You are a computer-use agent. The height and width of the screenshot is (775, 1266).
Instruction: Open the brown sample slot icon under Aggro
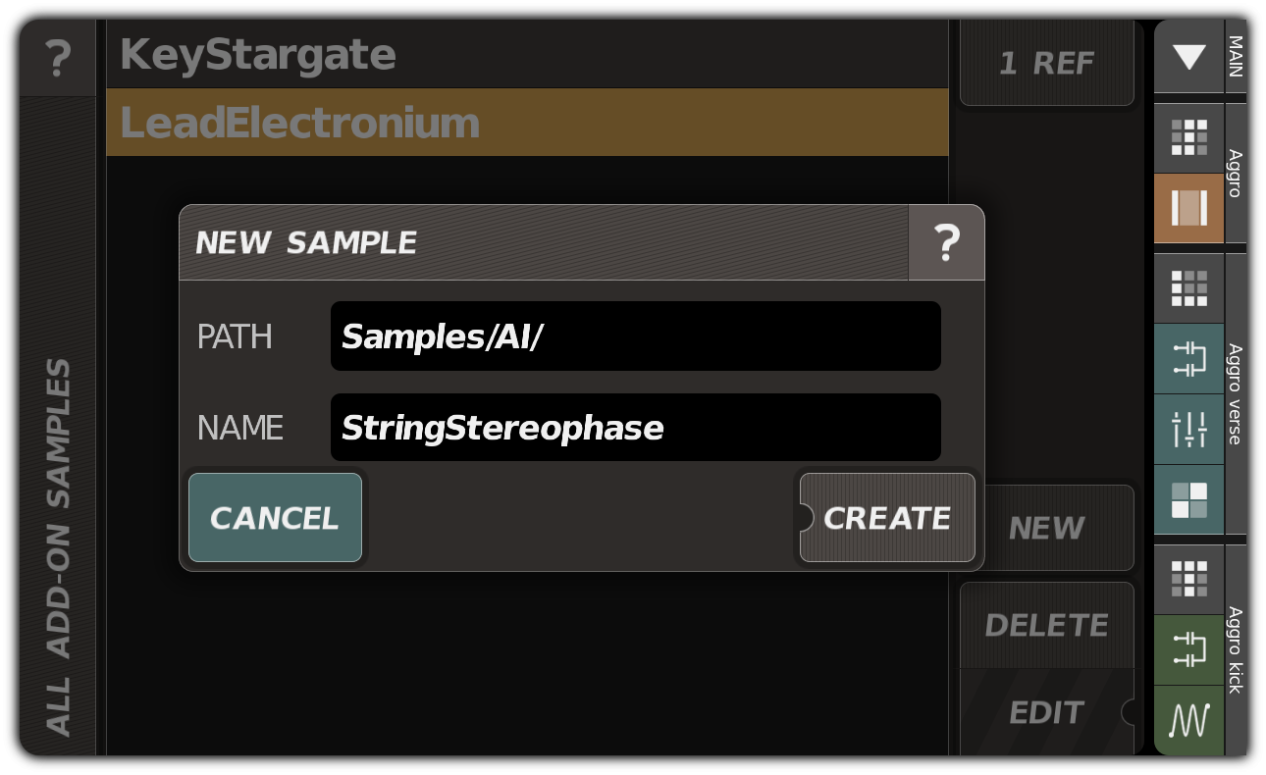tap(1188, 208)
